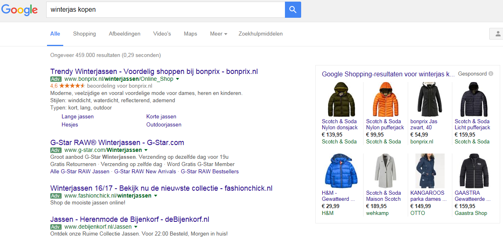Switch to the Shopping tab
Viewport: 503px width, 242px height.
pyautogui.click(x=84, y=34)
